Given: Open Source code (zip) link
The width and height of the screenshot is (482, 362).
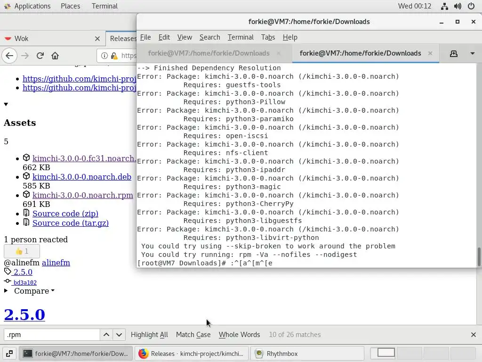Looking at the screenshot, I should tap(65, 214).
